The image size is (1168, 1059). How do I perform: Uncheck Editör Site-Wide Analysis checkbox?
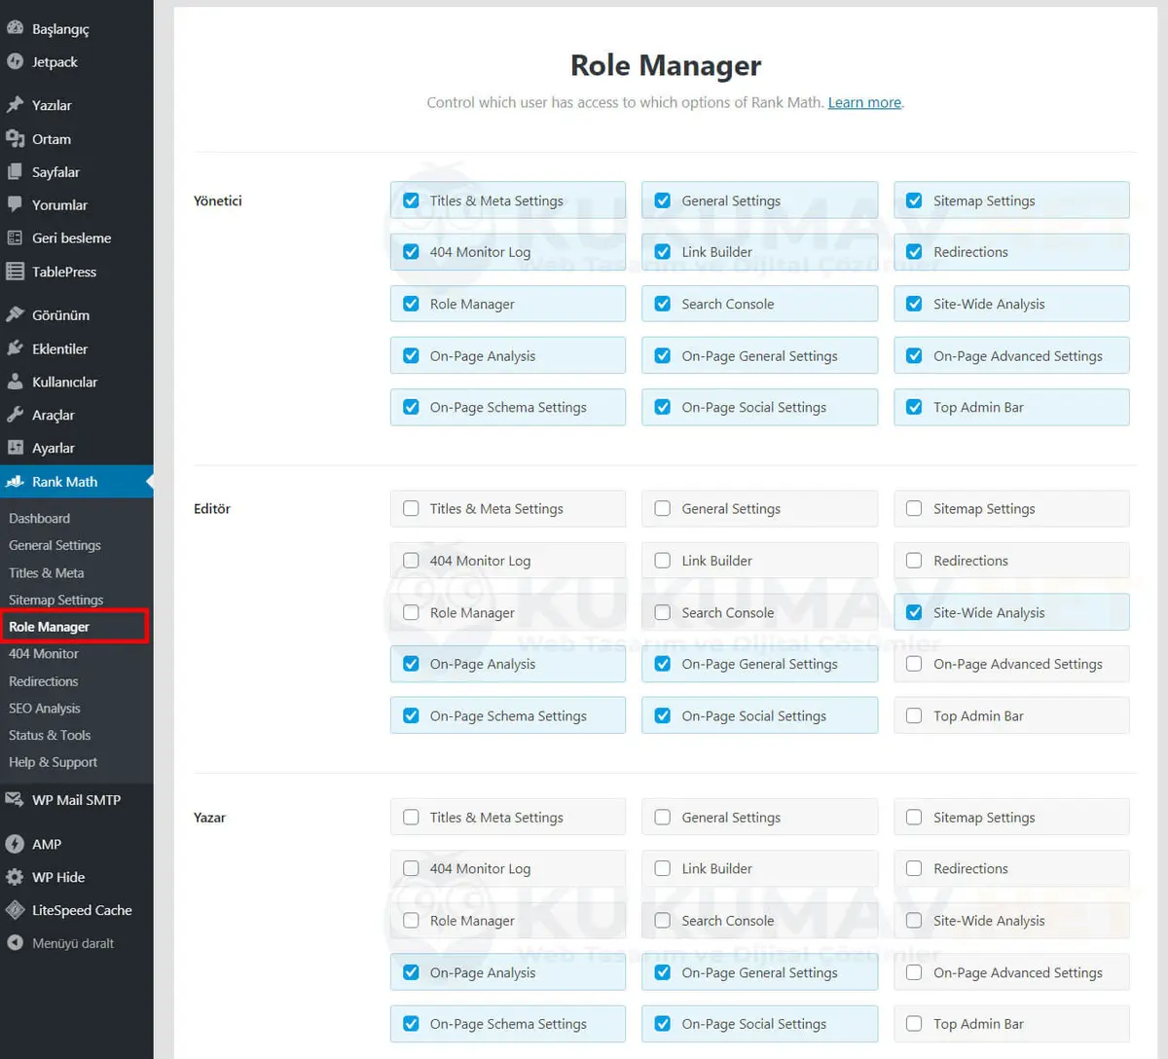pos(914,612)
